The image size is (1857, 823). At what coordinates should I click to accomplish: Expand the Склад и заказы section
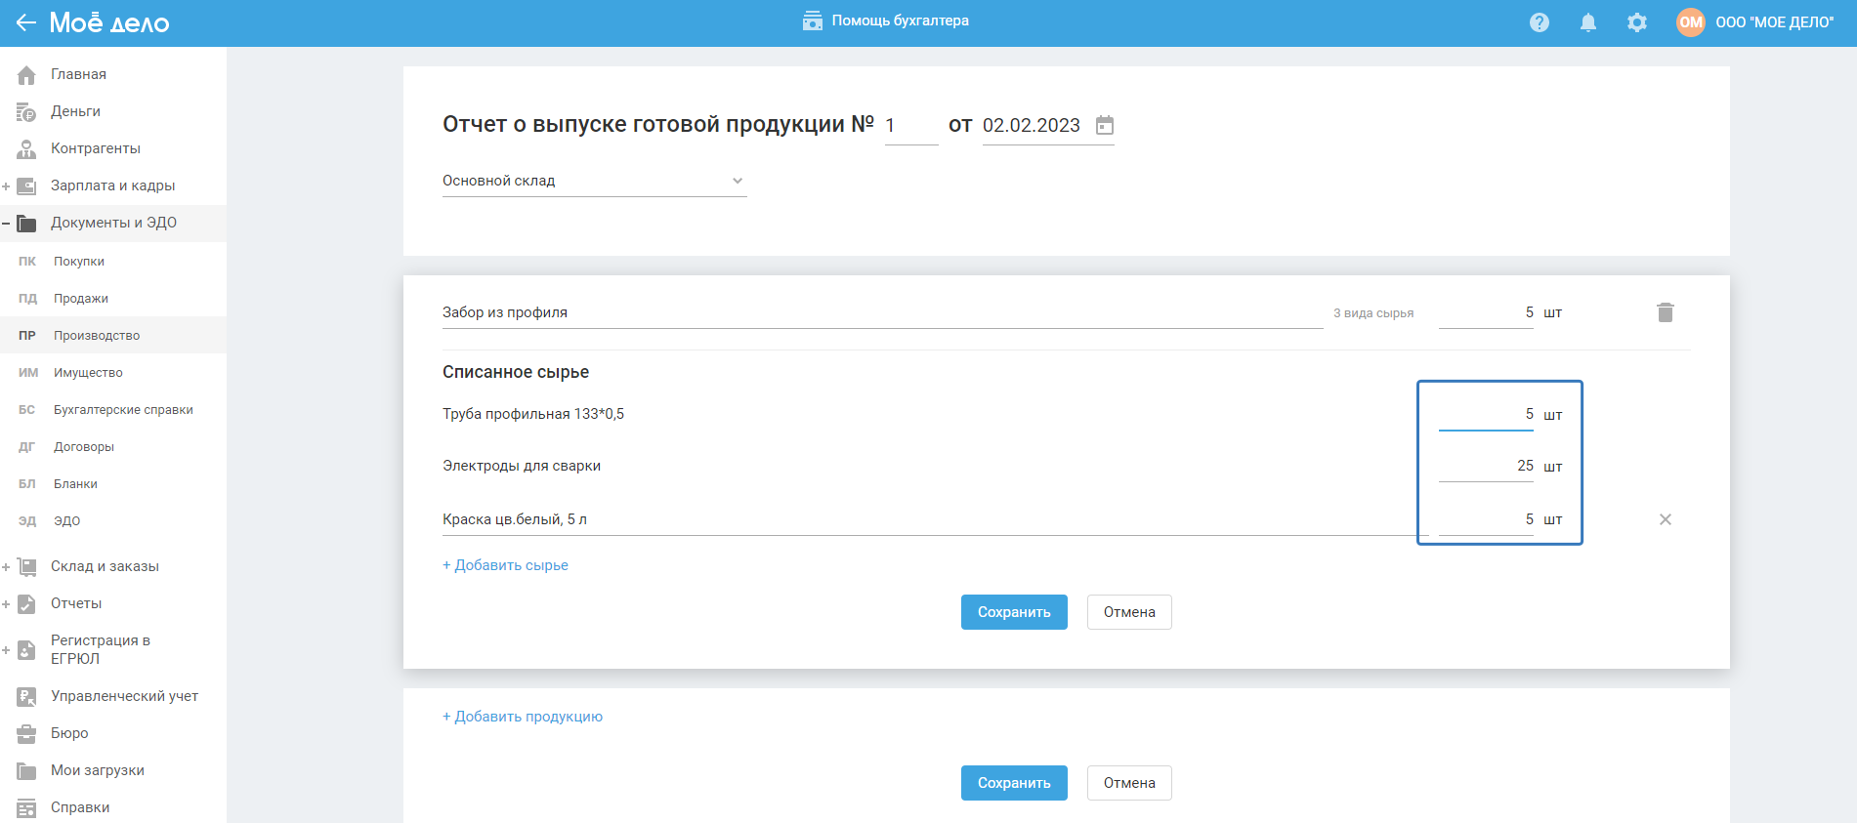point(6,566)
